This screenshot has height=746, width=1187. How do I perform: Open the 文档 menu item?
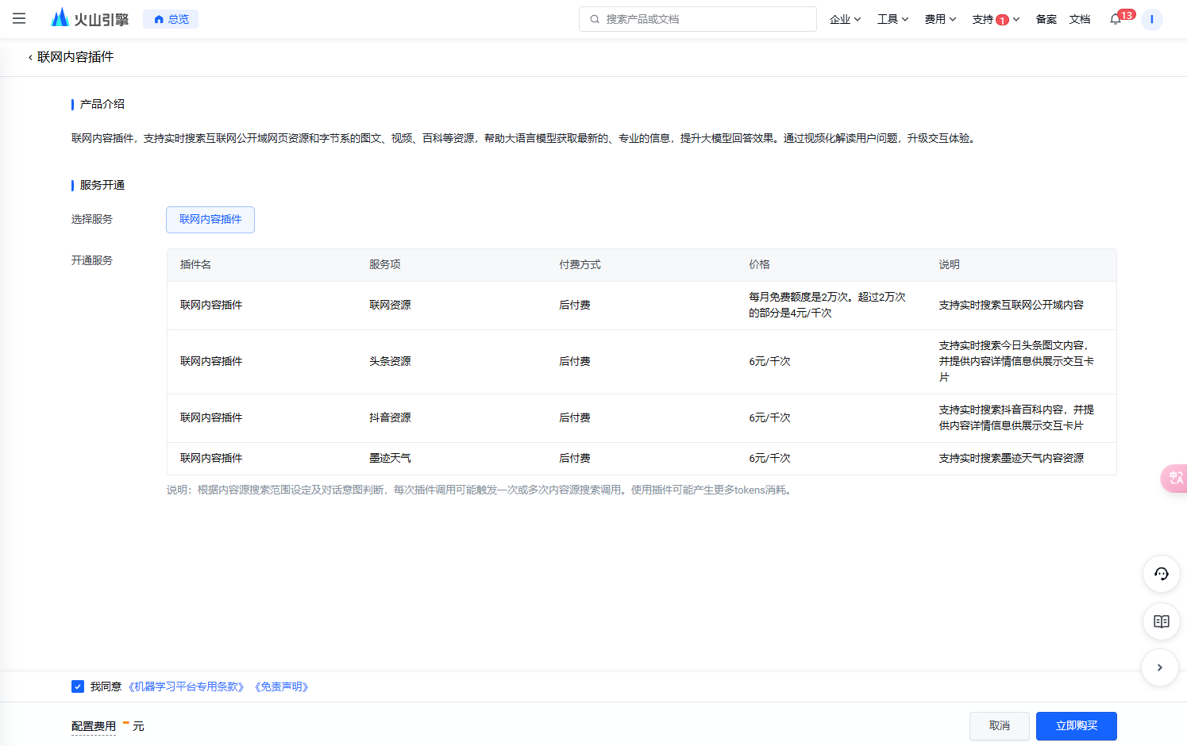click(1079, 19)
